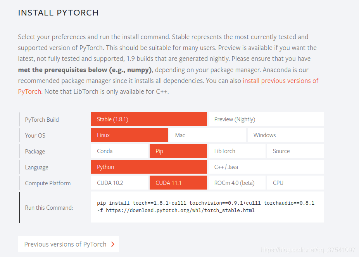Choose the ROCm 4.0 (beta) platform

pyautogui.click(x=236, y=183)
